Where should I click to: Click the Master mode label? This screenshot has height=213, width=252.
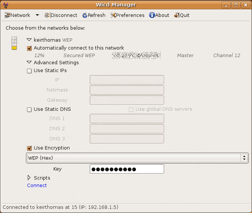coord(185,56)
